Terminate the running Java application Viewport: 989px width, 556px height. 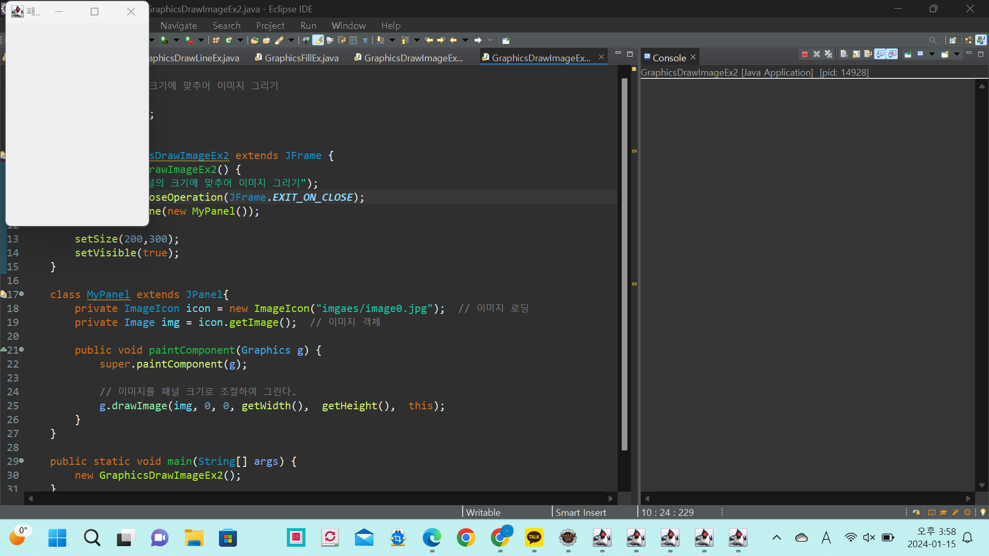click(805, 54)
